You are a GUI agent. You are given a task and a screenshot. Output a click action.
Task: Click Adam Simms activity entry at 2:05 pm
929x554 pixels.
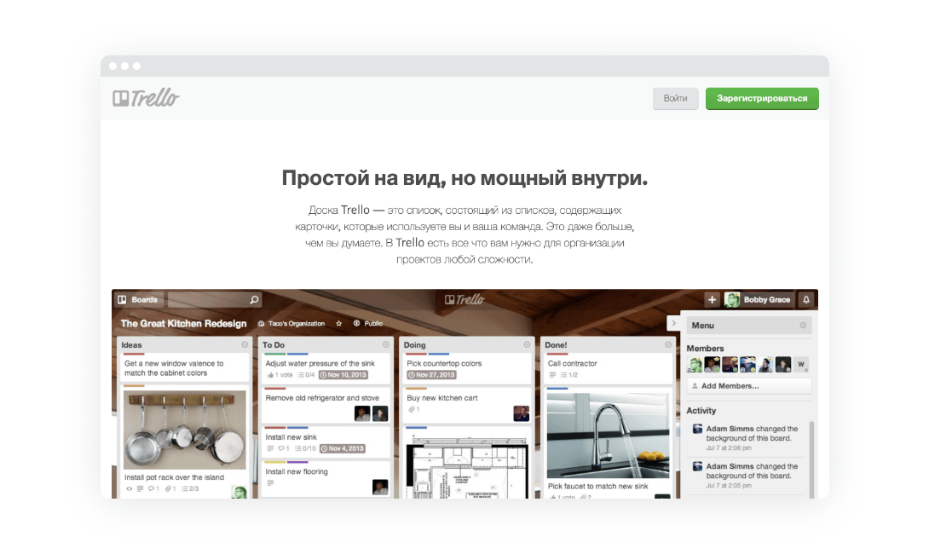pyautogui.click(x=747, y=476)
